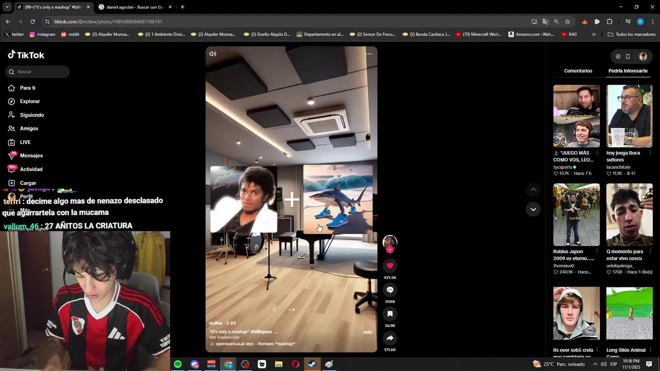Screen dimensions: 660x371
Task: Click 'Ver traducción' link
Action: point(224,337)
